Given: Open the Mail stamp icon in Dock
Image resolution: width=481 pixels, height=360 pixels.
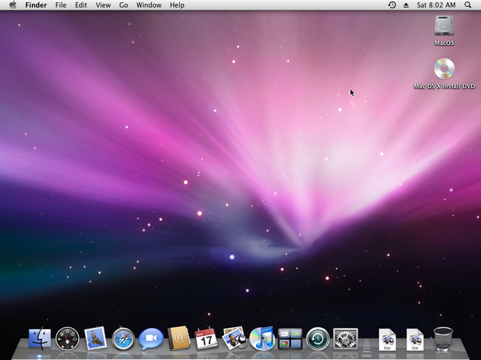Looking at the screenshot, I should point(95,338).
